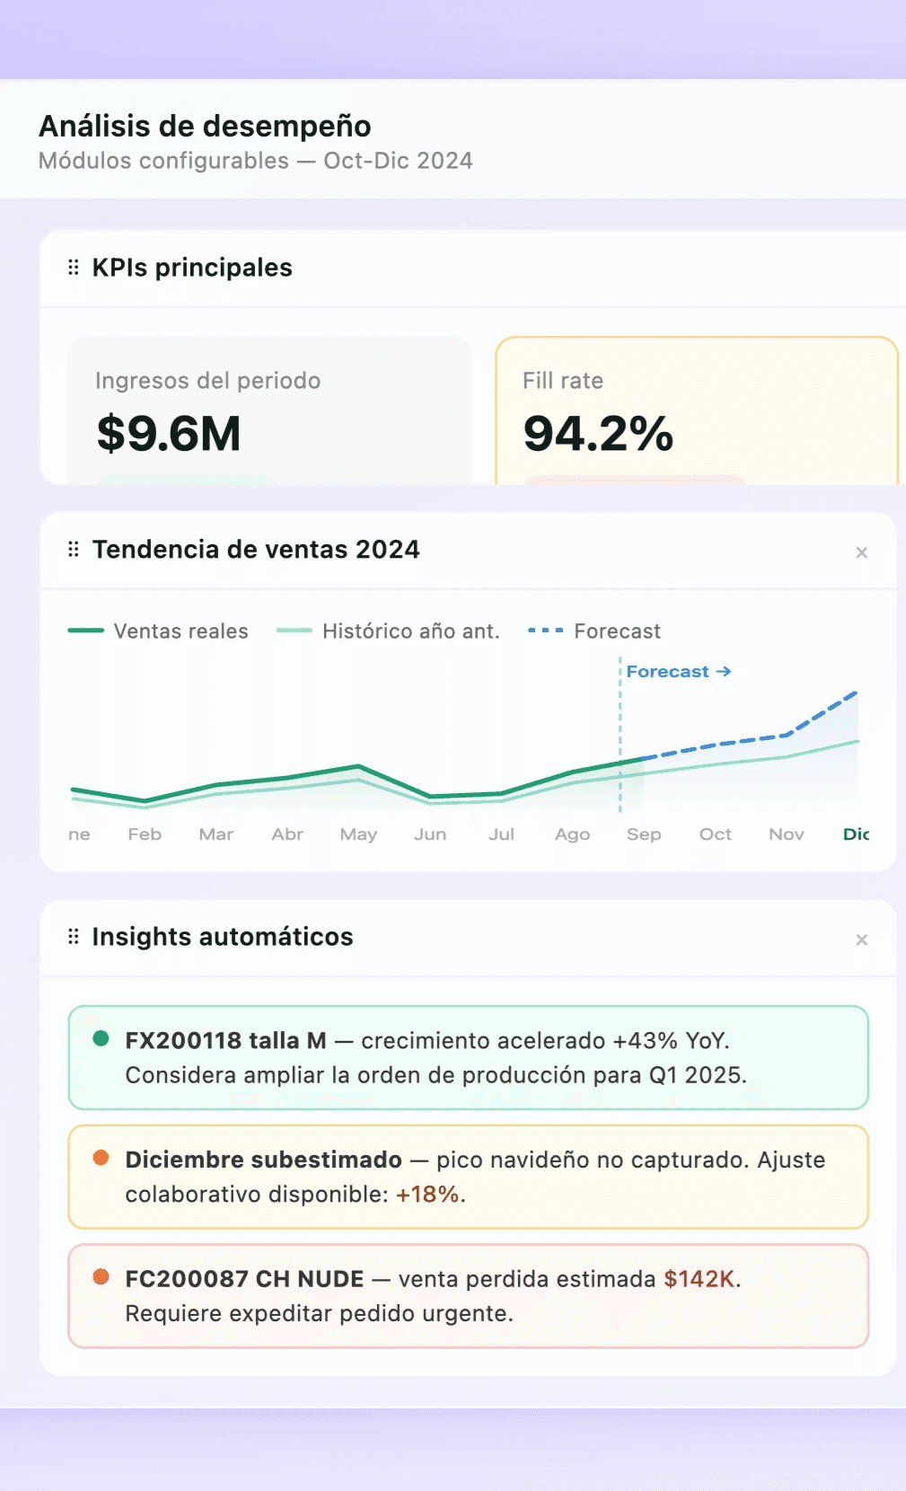Select the Feb month on the chart axis
The width and height of the screenshot is (906, 1491).
[x=145, y=834]
